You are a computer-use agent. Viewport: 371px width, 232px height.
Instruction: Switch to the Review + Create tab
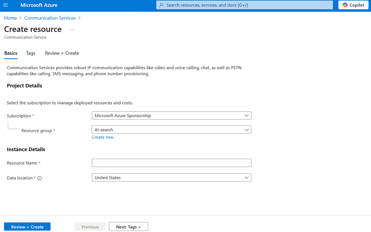(x=62, y=53)
